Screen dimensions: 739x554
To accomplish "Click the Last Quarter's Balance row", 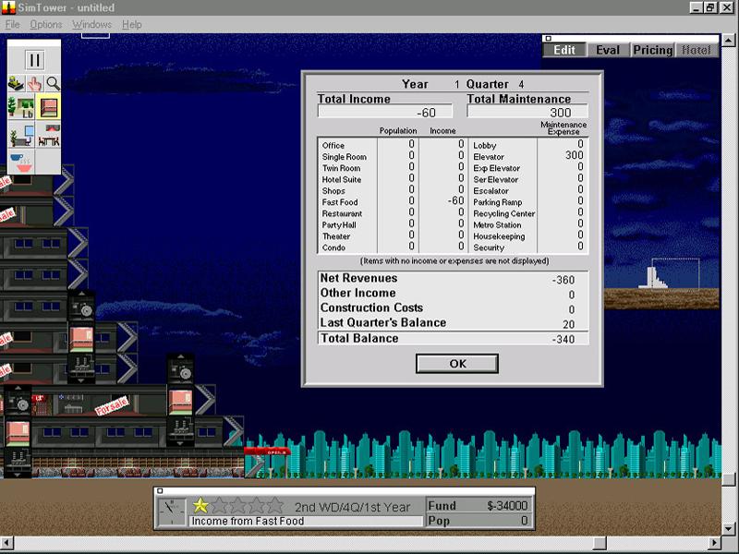I will click(x=454, y=322).
